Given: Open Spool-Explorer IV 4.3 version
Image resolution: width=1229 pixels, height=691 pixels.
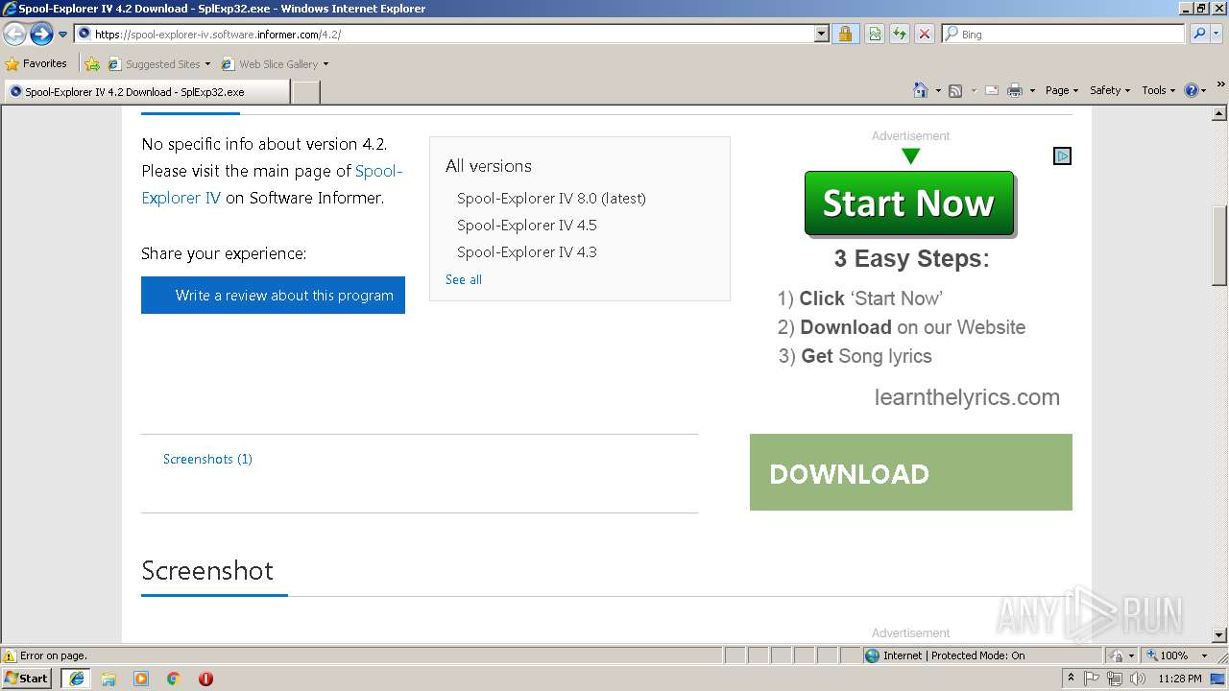Looking at the screenshot, I should click(x=527, y=252).
